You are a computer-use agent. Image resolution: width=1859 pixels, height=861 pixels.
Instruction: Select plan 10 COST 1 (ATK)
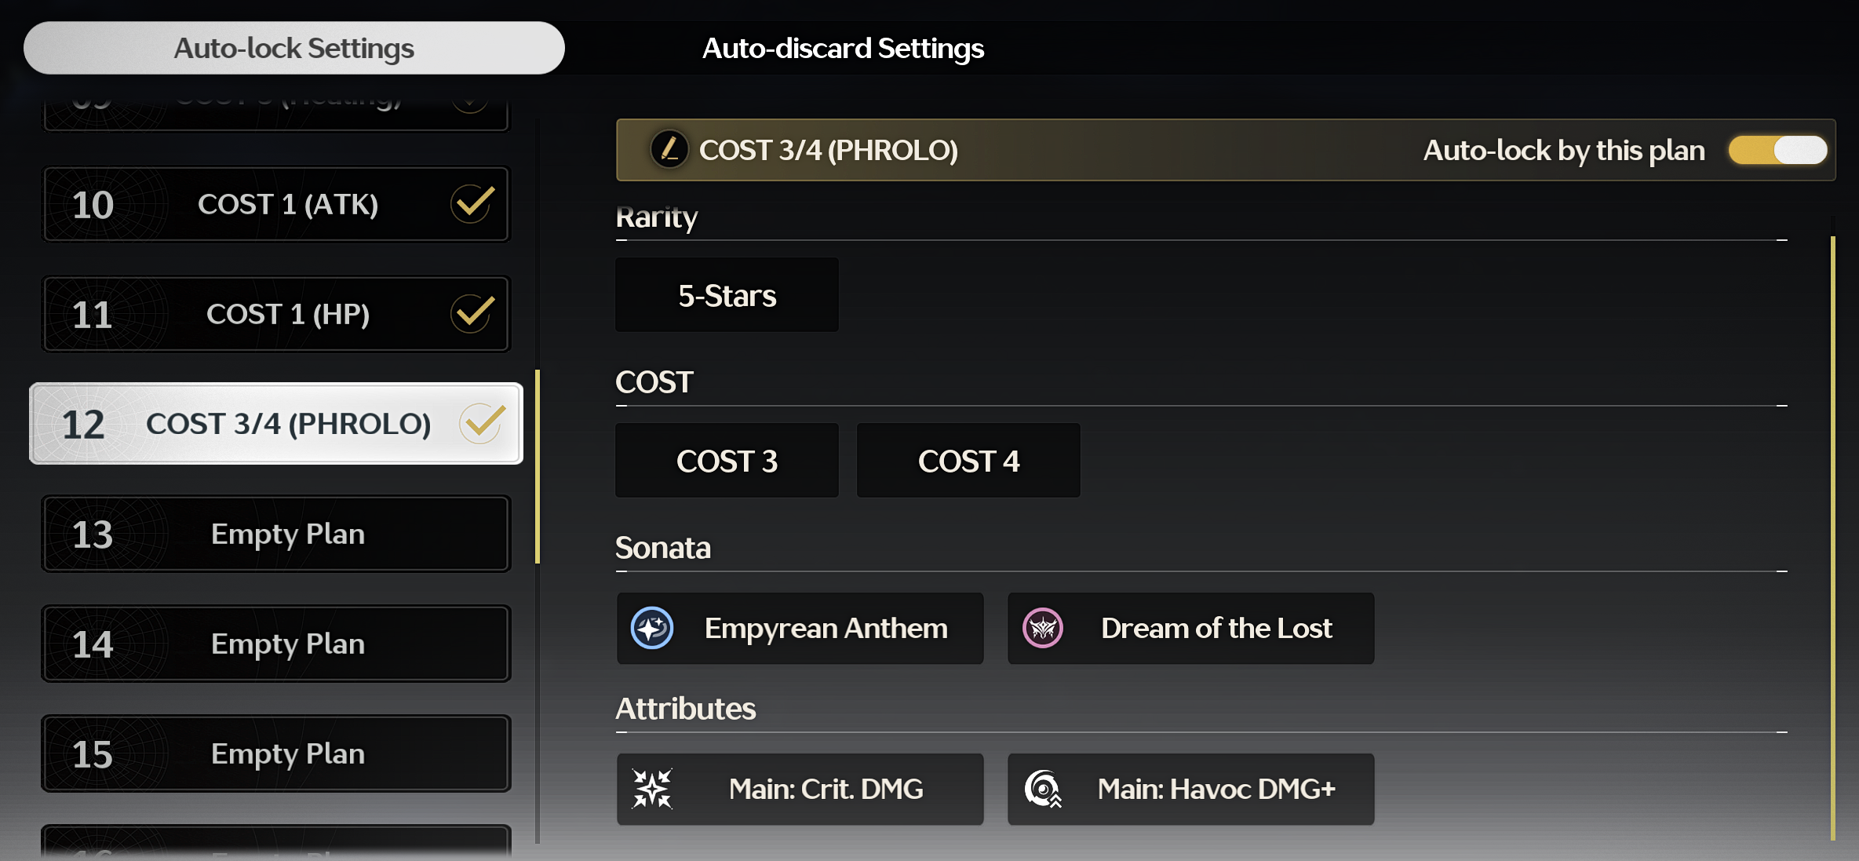(276, 204)
